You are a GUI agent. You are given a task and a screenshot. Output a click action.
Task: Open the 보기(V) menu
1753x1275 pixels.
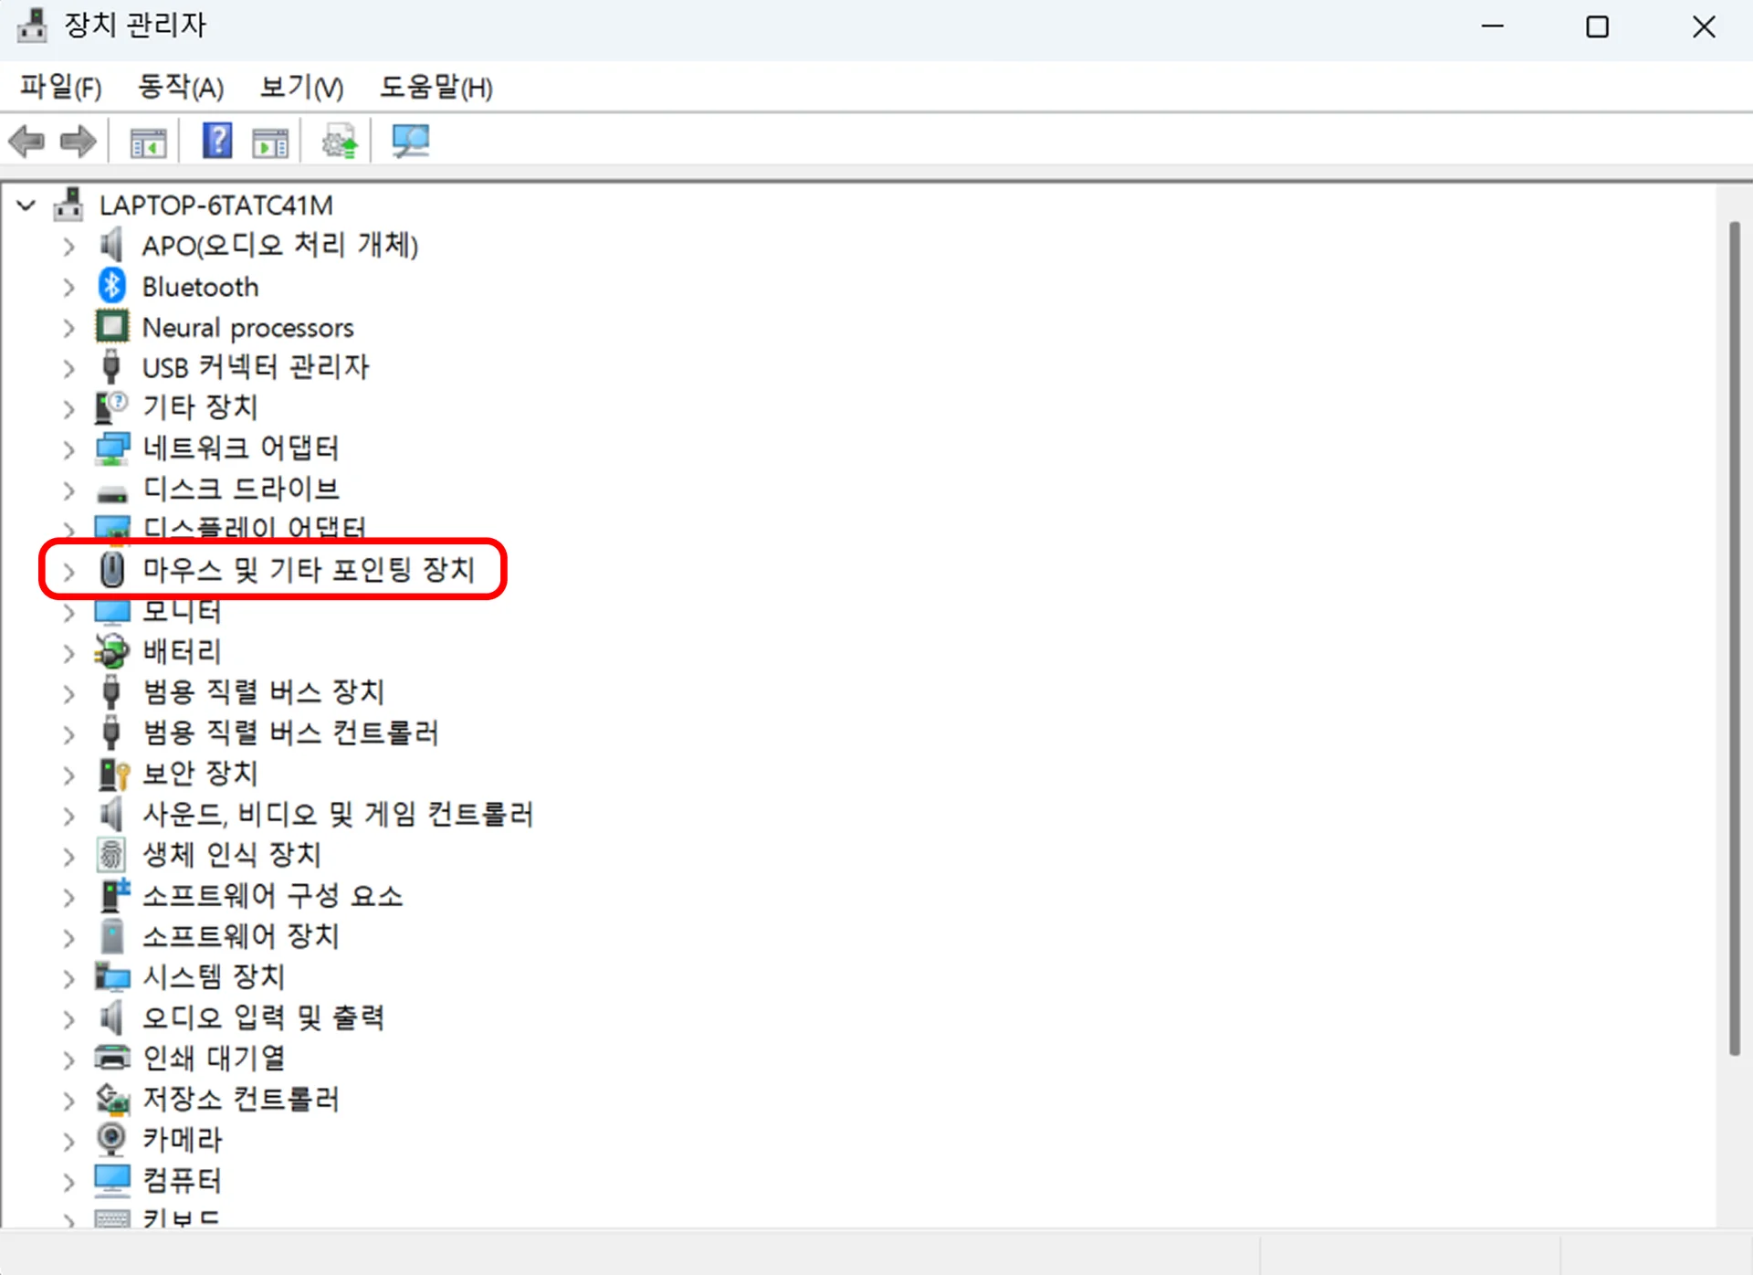click(x=300, y=87)
